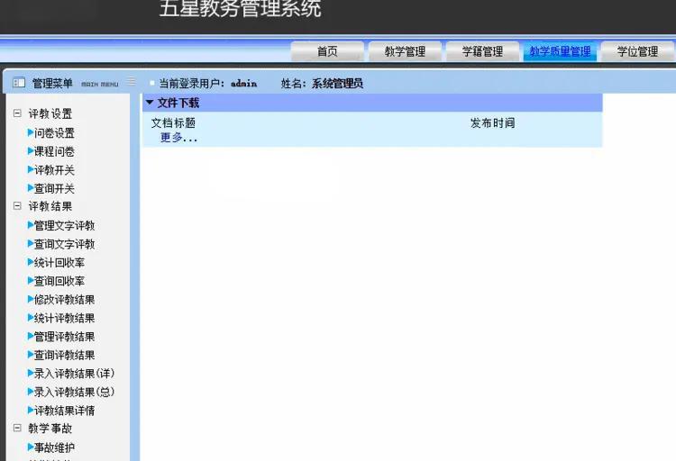Image resolution: width=676 pixels, height=461 pixels.
Task: Open 修改评教结果 link
Action: tap(64, 300)
